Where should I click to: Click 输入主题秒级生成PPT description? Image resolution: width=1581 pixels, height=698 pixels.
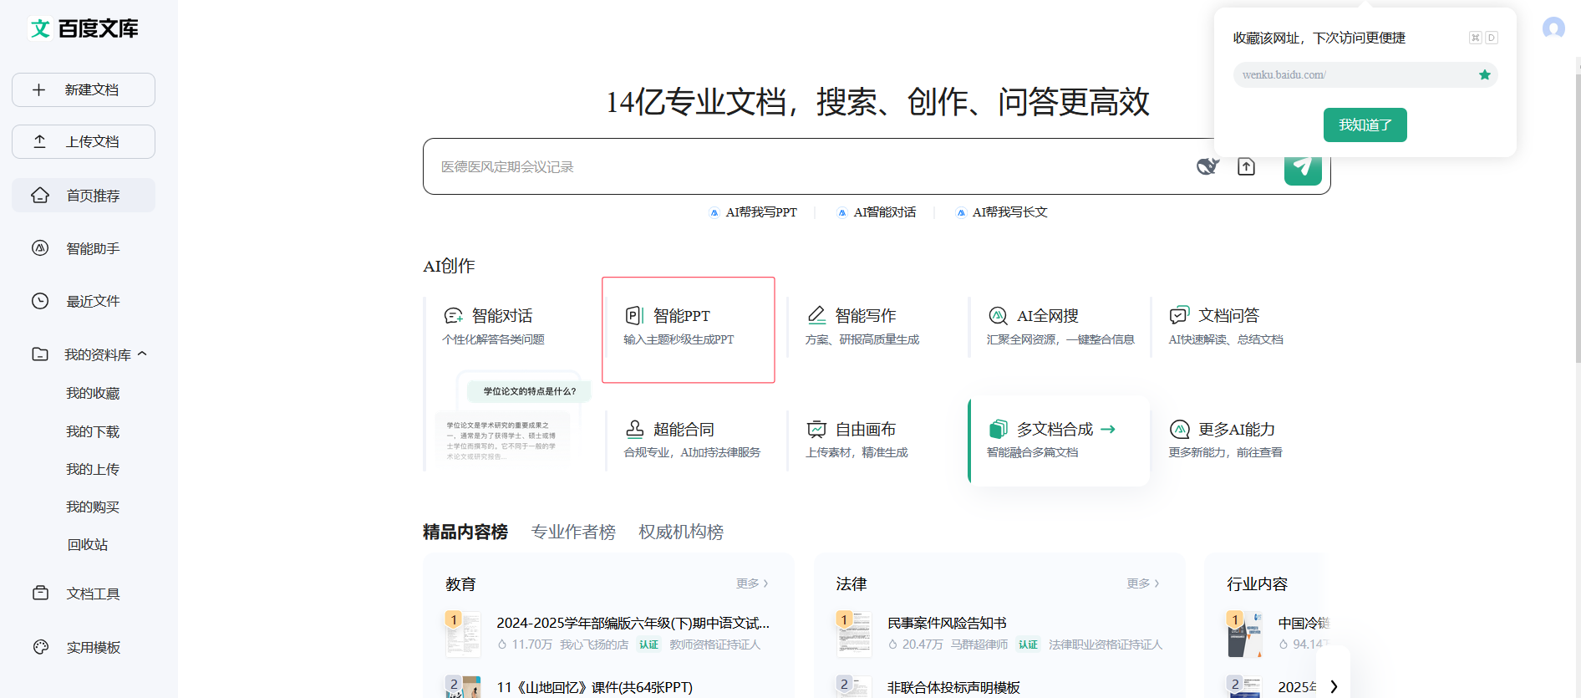point(679,339)
